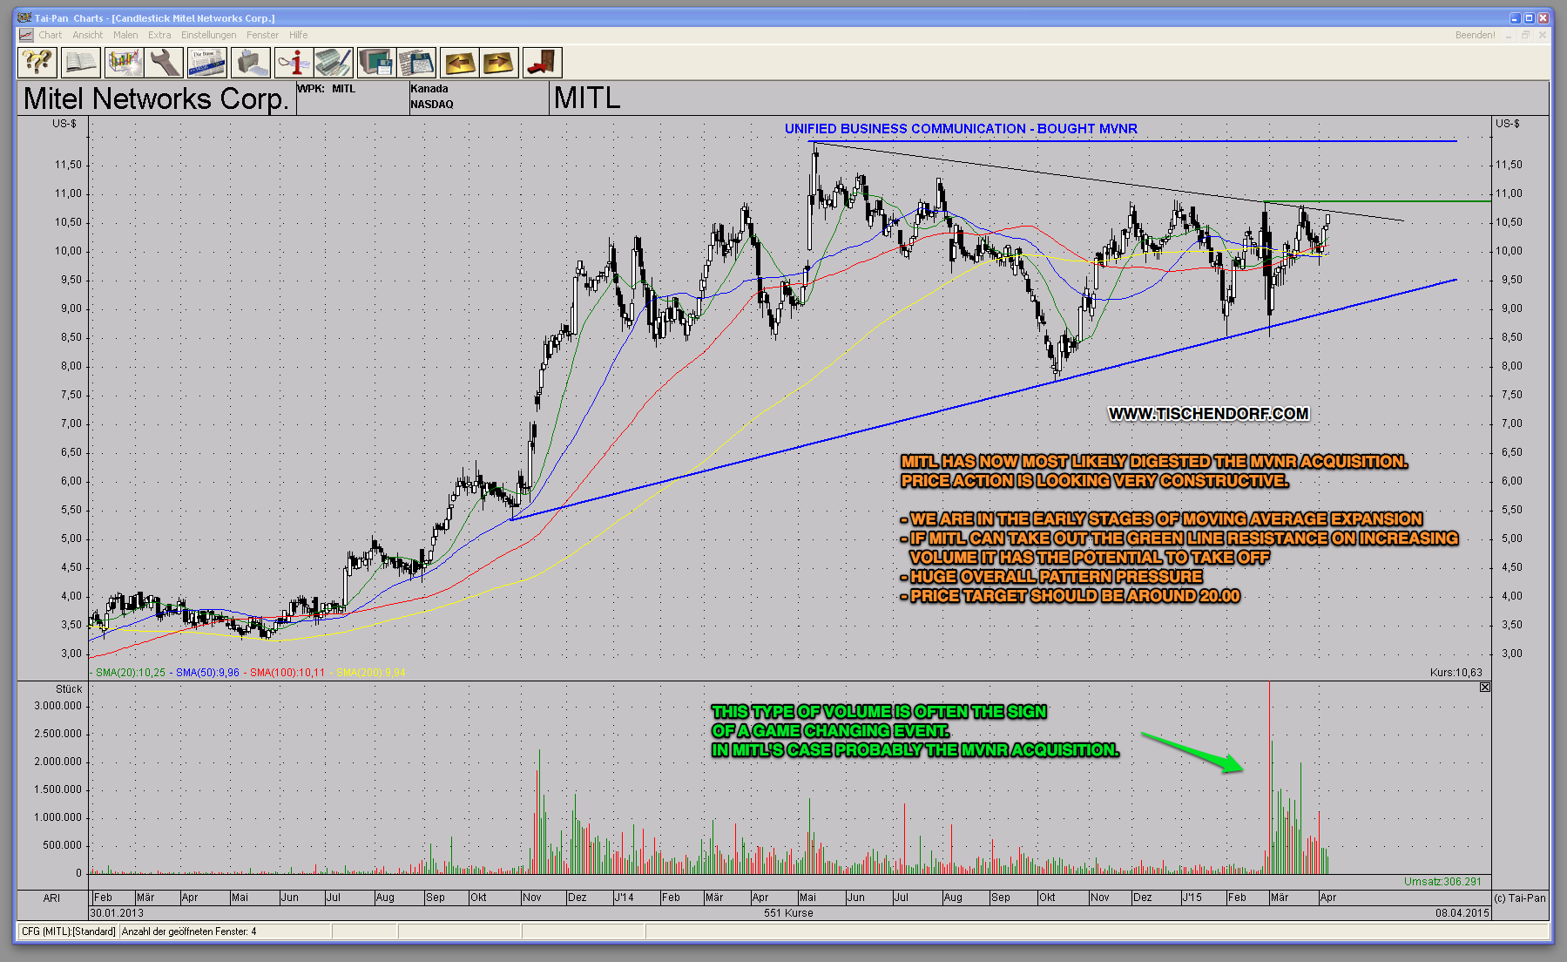The image size is (1567, 962).
Task: Open the open-book toolbar icon
Action: point(80,63)
